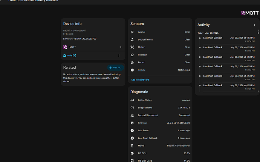Open the Package sensor row
Screen dimensions: 260x162
(x=160, y=55)
